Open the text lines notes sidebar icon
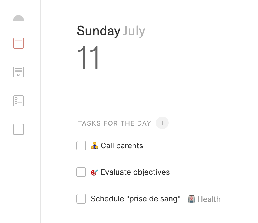 pyautogui.click(x=18, y=129)
